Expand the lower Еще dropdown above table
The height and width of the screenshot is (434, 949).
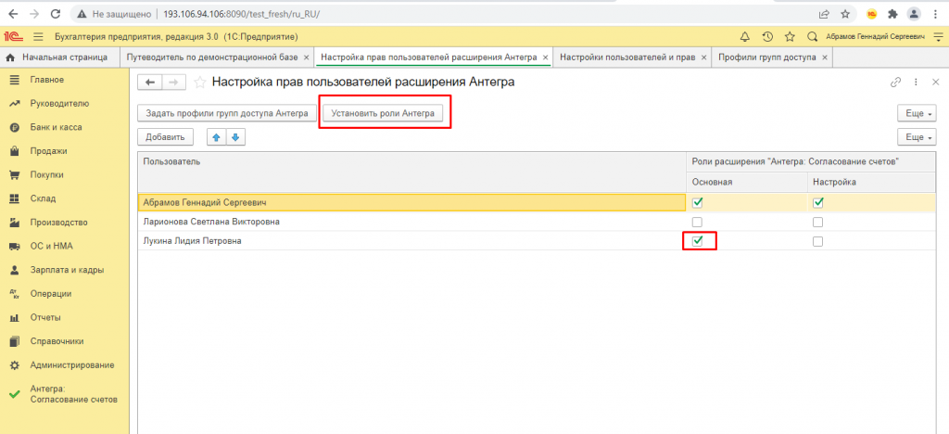pos(917,137)
